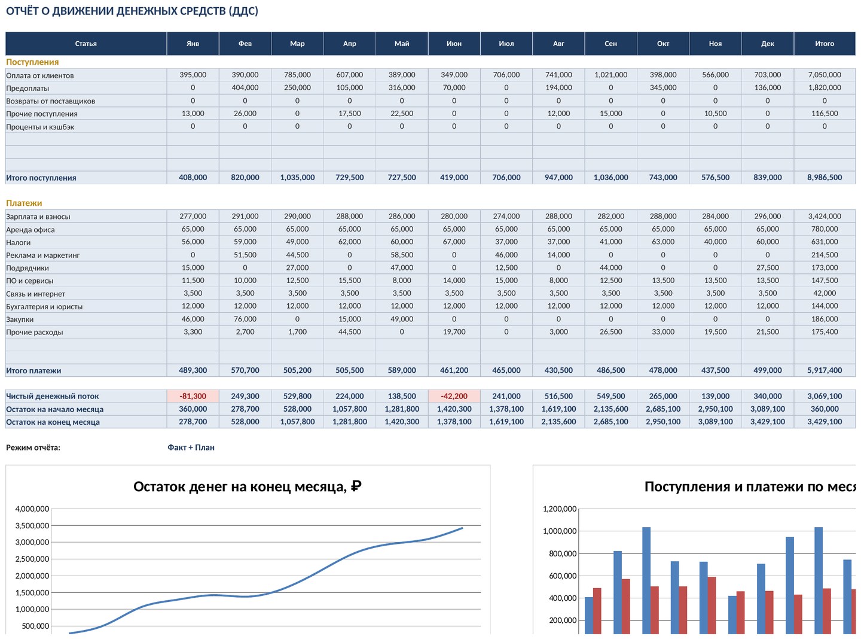Select the 'Поступления' section heading
861x639 pixels.
[x=32, y=62]
